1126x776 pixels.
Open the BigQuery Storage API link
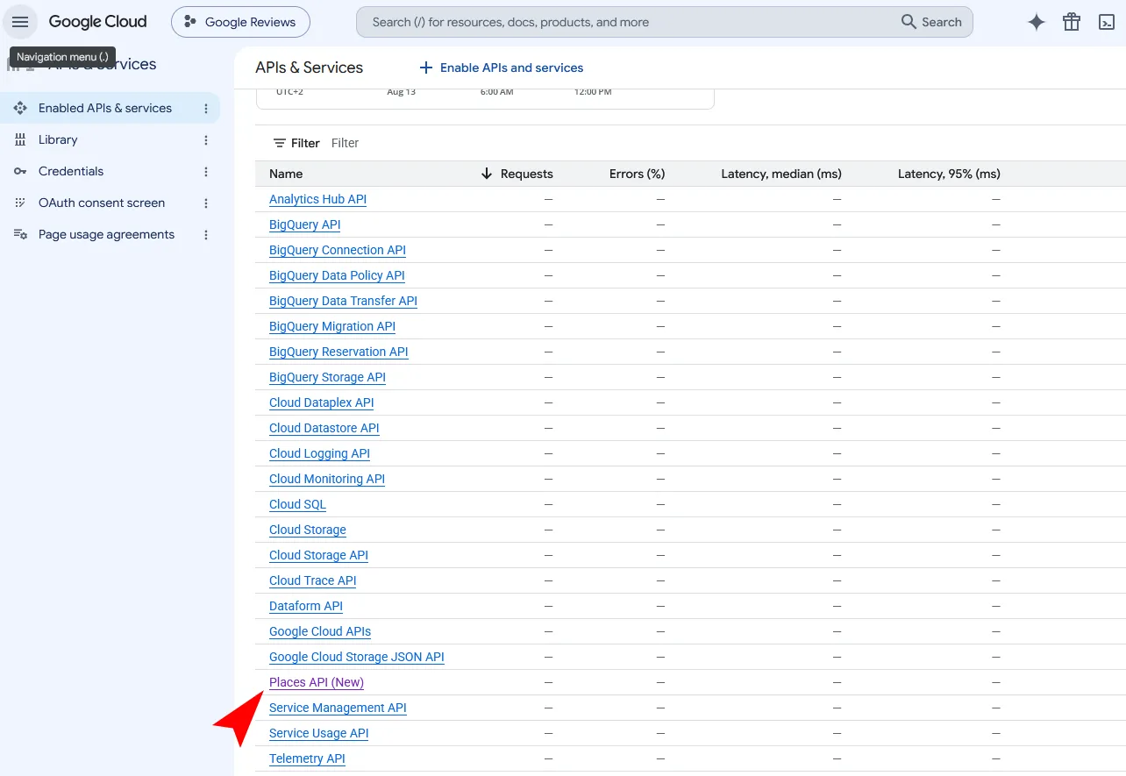(327, 378)
